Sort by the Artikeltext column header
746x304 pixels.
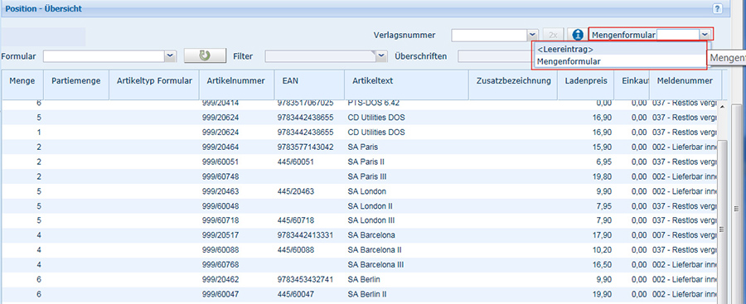(x=406, y=85)
